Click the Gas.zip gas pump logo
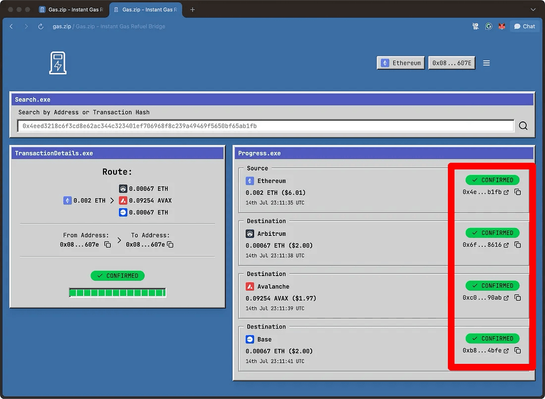This screenshot has width=545, height=399. pos(57,63)
